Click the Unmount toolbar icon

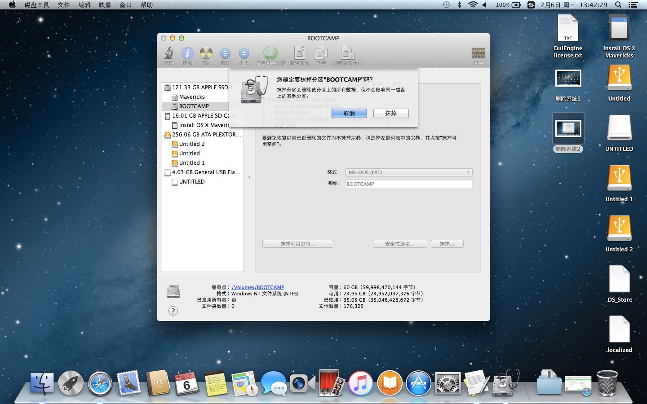[225, 54]
